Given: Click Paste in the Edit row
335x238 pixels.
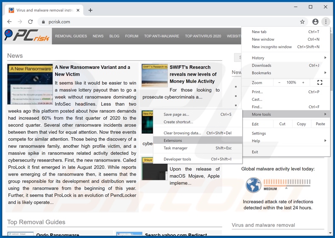Looking at the screenshot, I should tap(320, 124).
